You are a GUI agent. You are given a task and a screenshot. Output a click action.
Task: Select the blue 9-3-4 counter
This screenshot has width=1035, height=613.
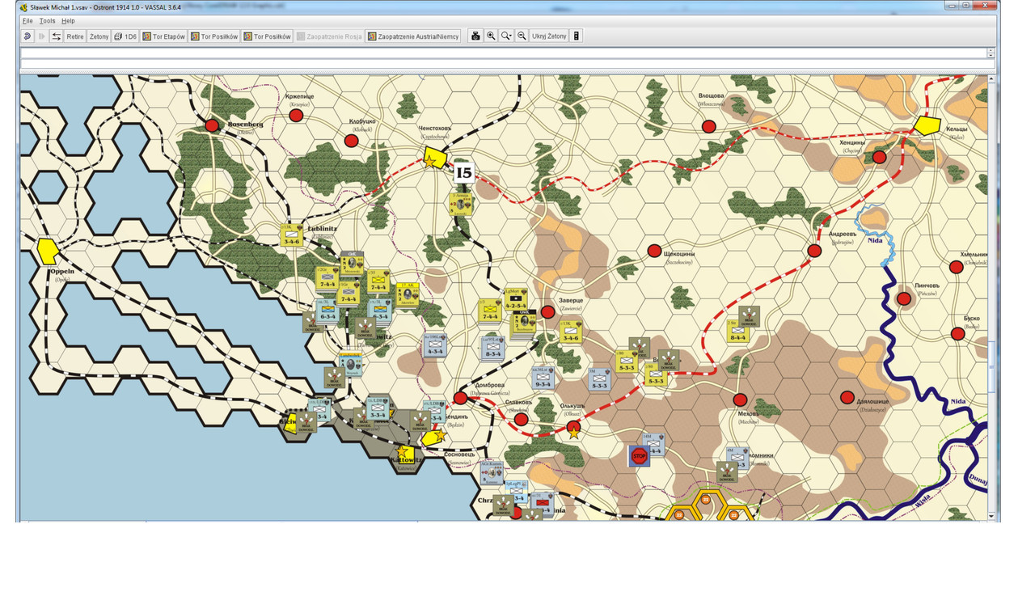[542, 378]
